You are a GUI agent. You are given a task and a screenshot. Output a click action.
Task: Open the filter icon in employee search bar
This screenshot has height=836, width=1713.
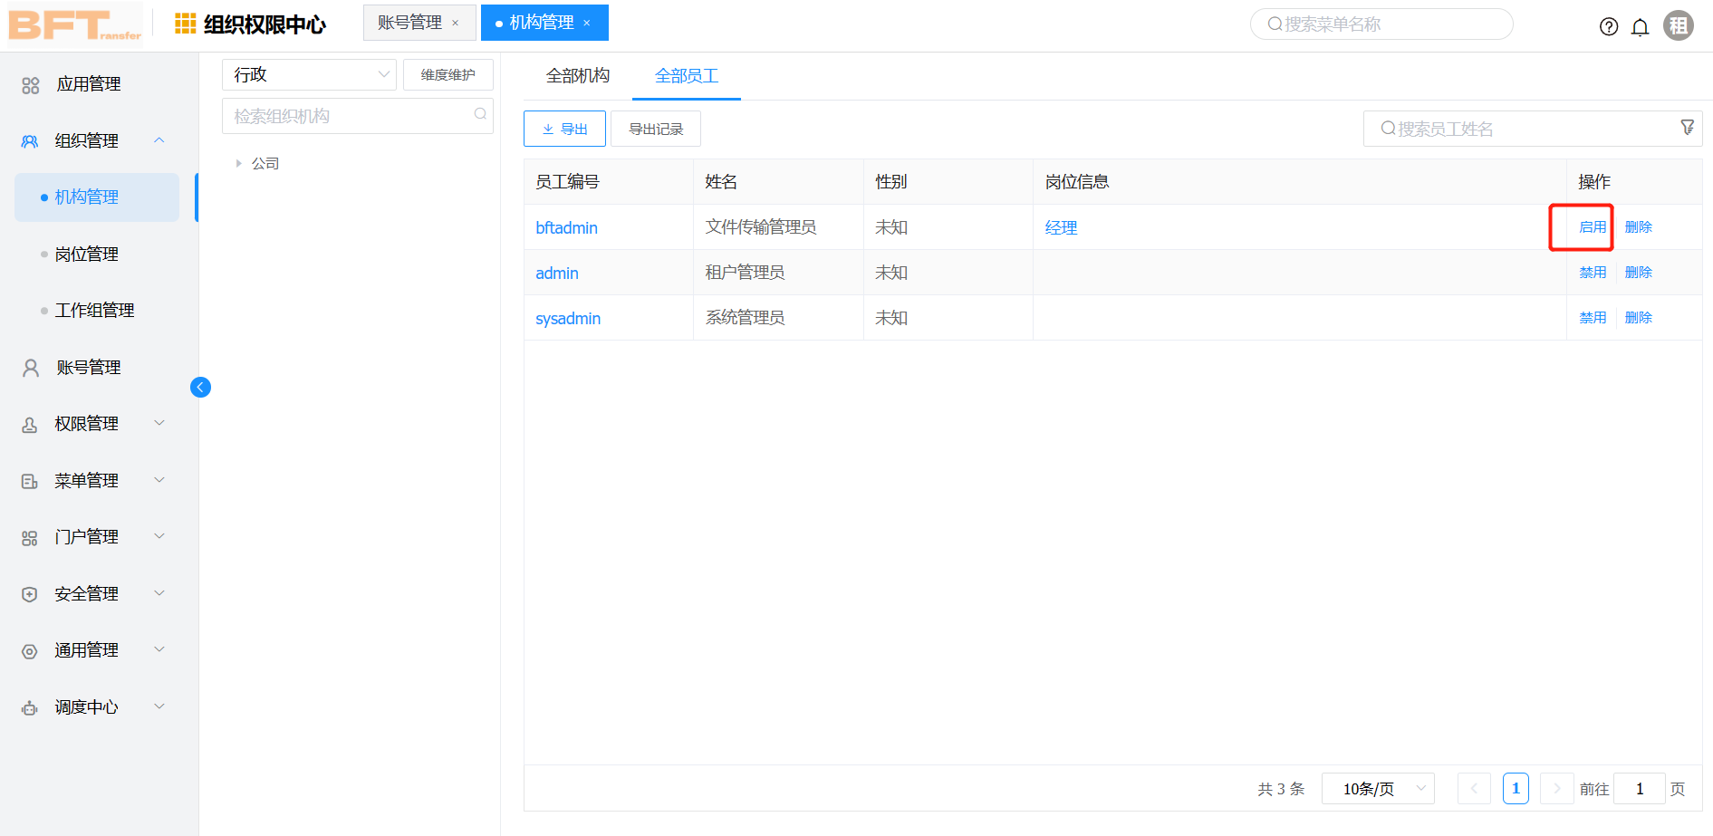pos(1687,128)
